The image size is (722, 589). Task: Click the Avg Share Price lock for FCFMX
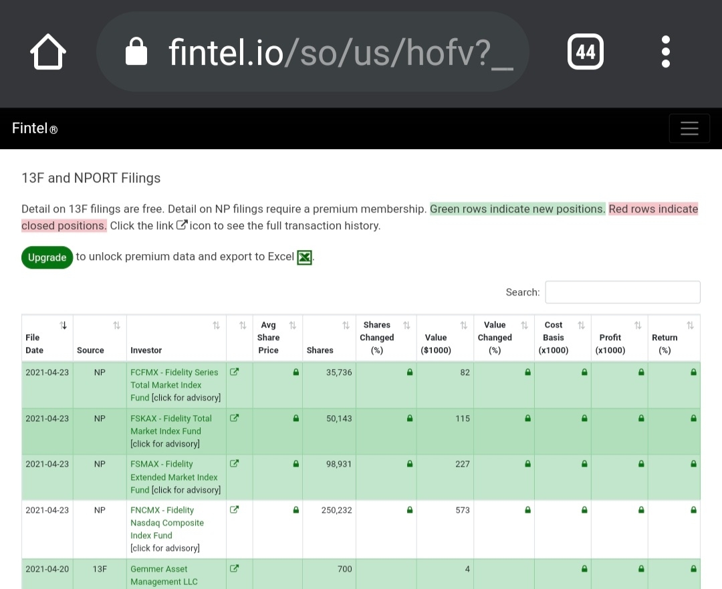coord(296,372)
